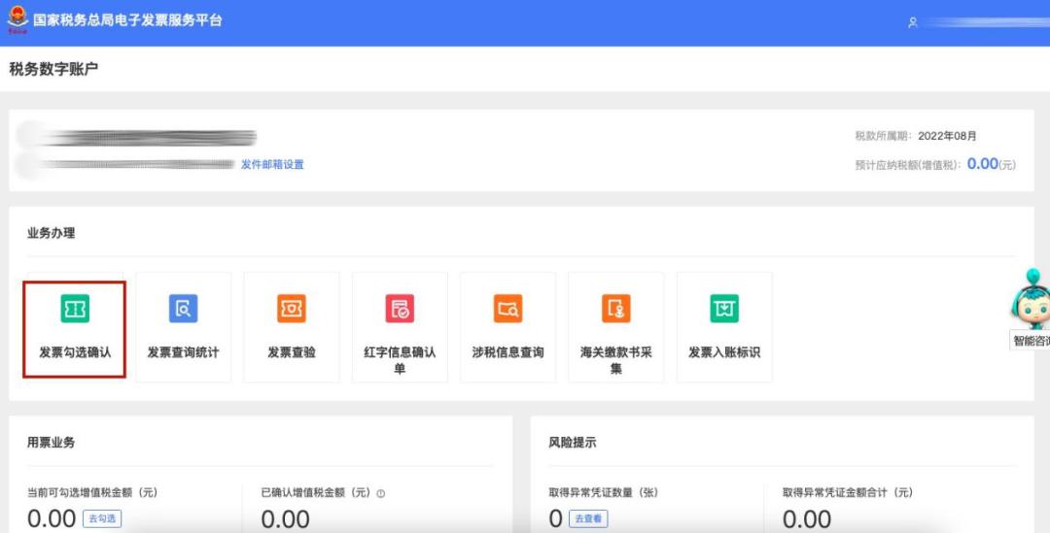
Task: Open the 发票勾选确认 green ticket icon
Action: tap(75, 309)
